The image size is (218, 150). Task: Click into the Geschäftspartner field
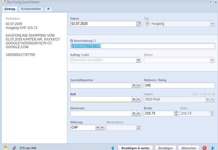tap(101, 85)
